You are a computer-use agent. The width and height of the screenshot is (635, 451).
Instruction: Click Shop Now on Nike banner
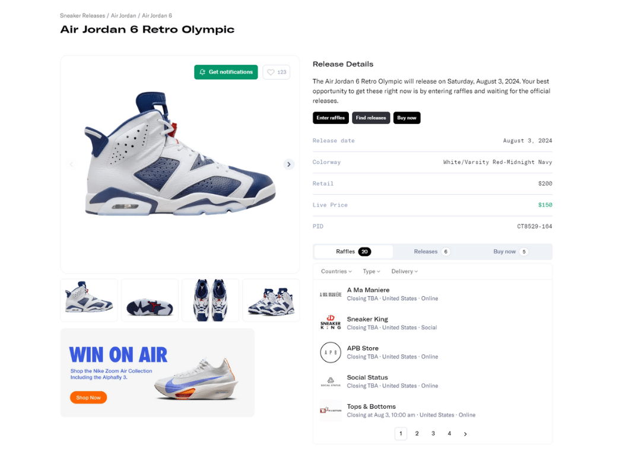point(88,398)
